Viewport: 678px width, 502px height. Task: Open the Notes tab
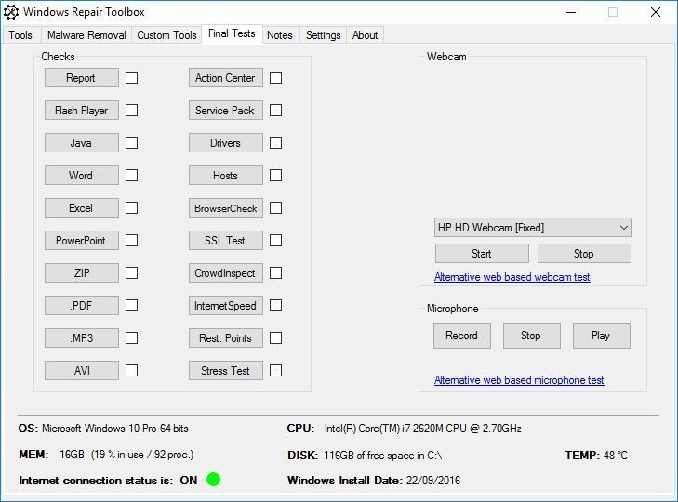(x=279, y=35)
